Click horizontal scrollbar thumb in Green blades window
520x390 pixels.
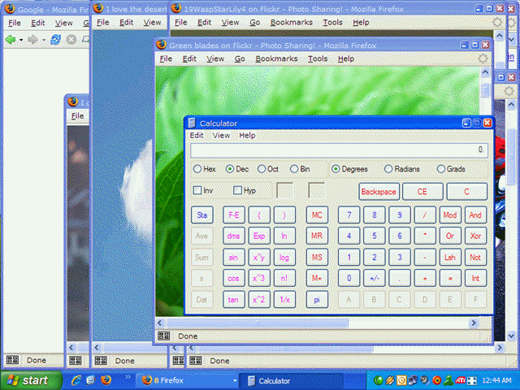click(x=258, y=323)
